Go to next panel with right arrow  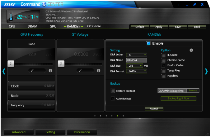[206, 71]
